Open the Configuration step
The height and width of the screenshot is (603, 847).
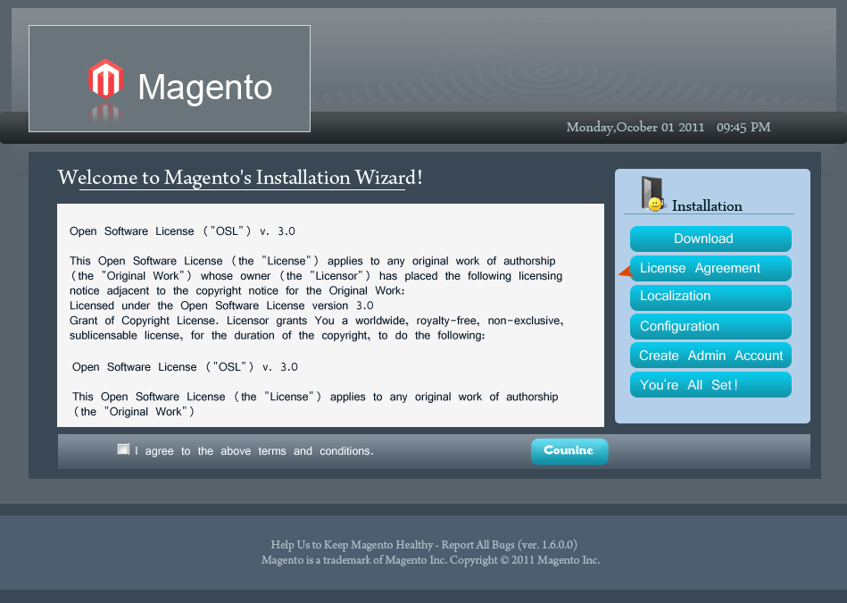(x=710, y=326)
